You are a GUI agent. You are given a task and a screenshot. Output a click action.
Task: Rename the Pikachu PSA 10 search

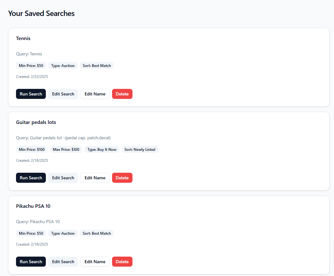point(95,261)
